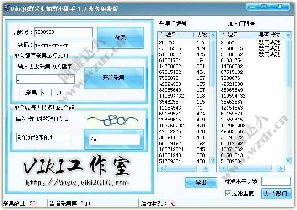Click the 登录 login button
Viewport: 297px width, 210px height.
121,38
